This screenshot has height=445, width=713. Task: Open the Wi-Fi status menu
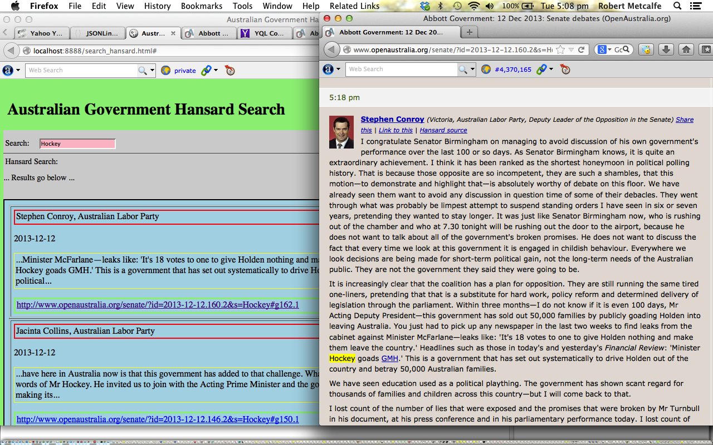tap(474, 6)
